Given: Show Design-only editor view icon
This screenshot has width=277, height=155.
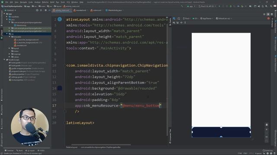Looking at the screenshot, I should point(272,14).
